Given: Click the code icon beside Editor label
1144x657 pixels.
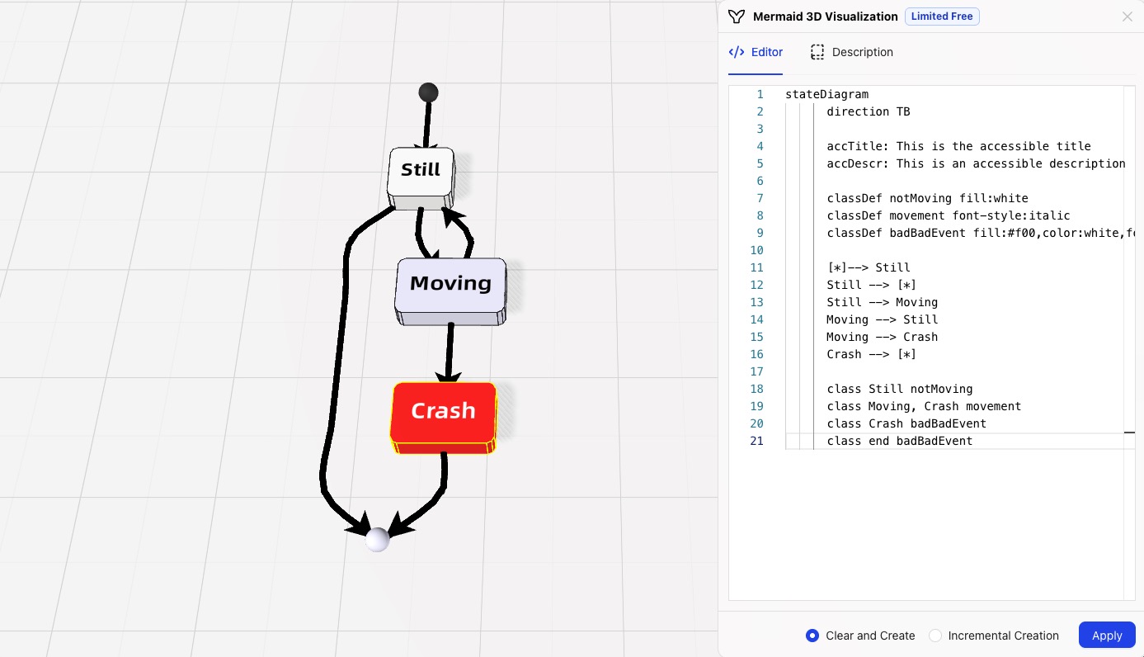Looking at the screenshot, I should (737, 51).
